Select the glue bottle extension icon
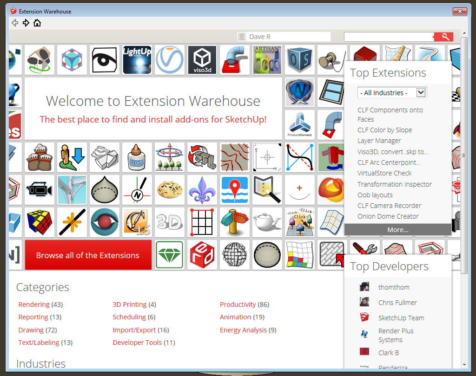The width and height of the screenshot is (476, 376). [x=137, y=157]
